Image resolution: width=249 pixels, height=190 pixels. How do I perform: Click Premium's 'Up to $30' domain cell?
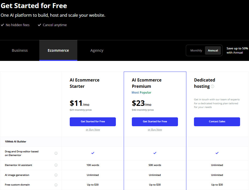point(155,185)
